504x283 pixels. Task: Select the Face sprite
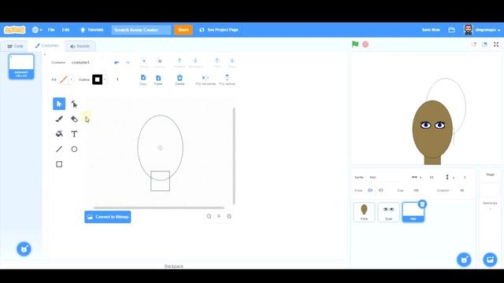(x=364, y=212)
